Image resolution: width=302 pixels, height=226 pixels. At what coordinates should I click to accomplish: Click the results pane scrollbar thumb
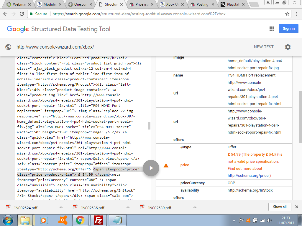[x=300, y=117]
